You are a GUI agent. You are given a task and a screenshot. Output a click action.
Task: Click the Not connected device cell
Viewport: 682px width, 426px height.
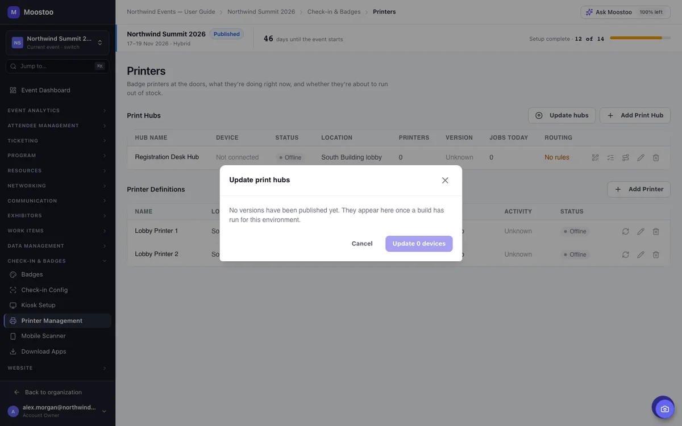pyautogui.click(x=237, y=157)
